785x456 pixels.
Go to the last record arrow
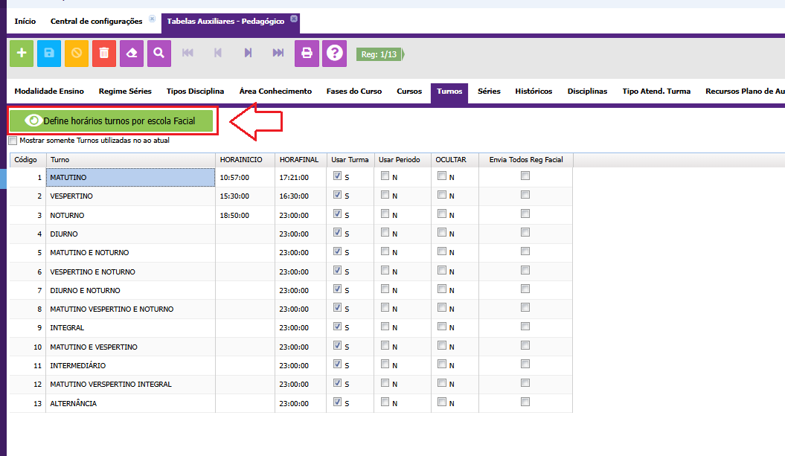[278, 53]
